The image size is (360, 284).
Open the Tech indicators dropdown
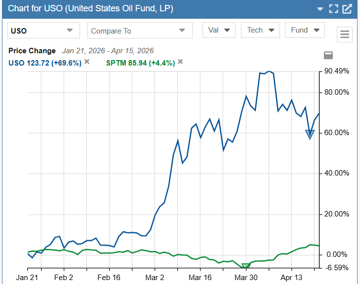tap(260, 30)
